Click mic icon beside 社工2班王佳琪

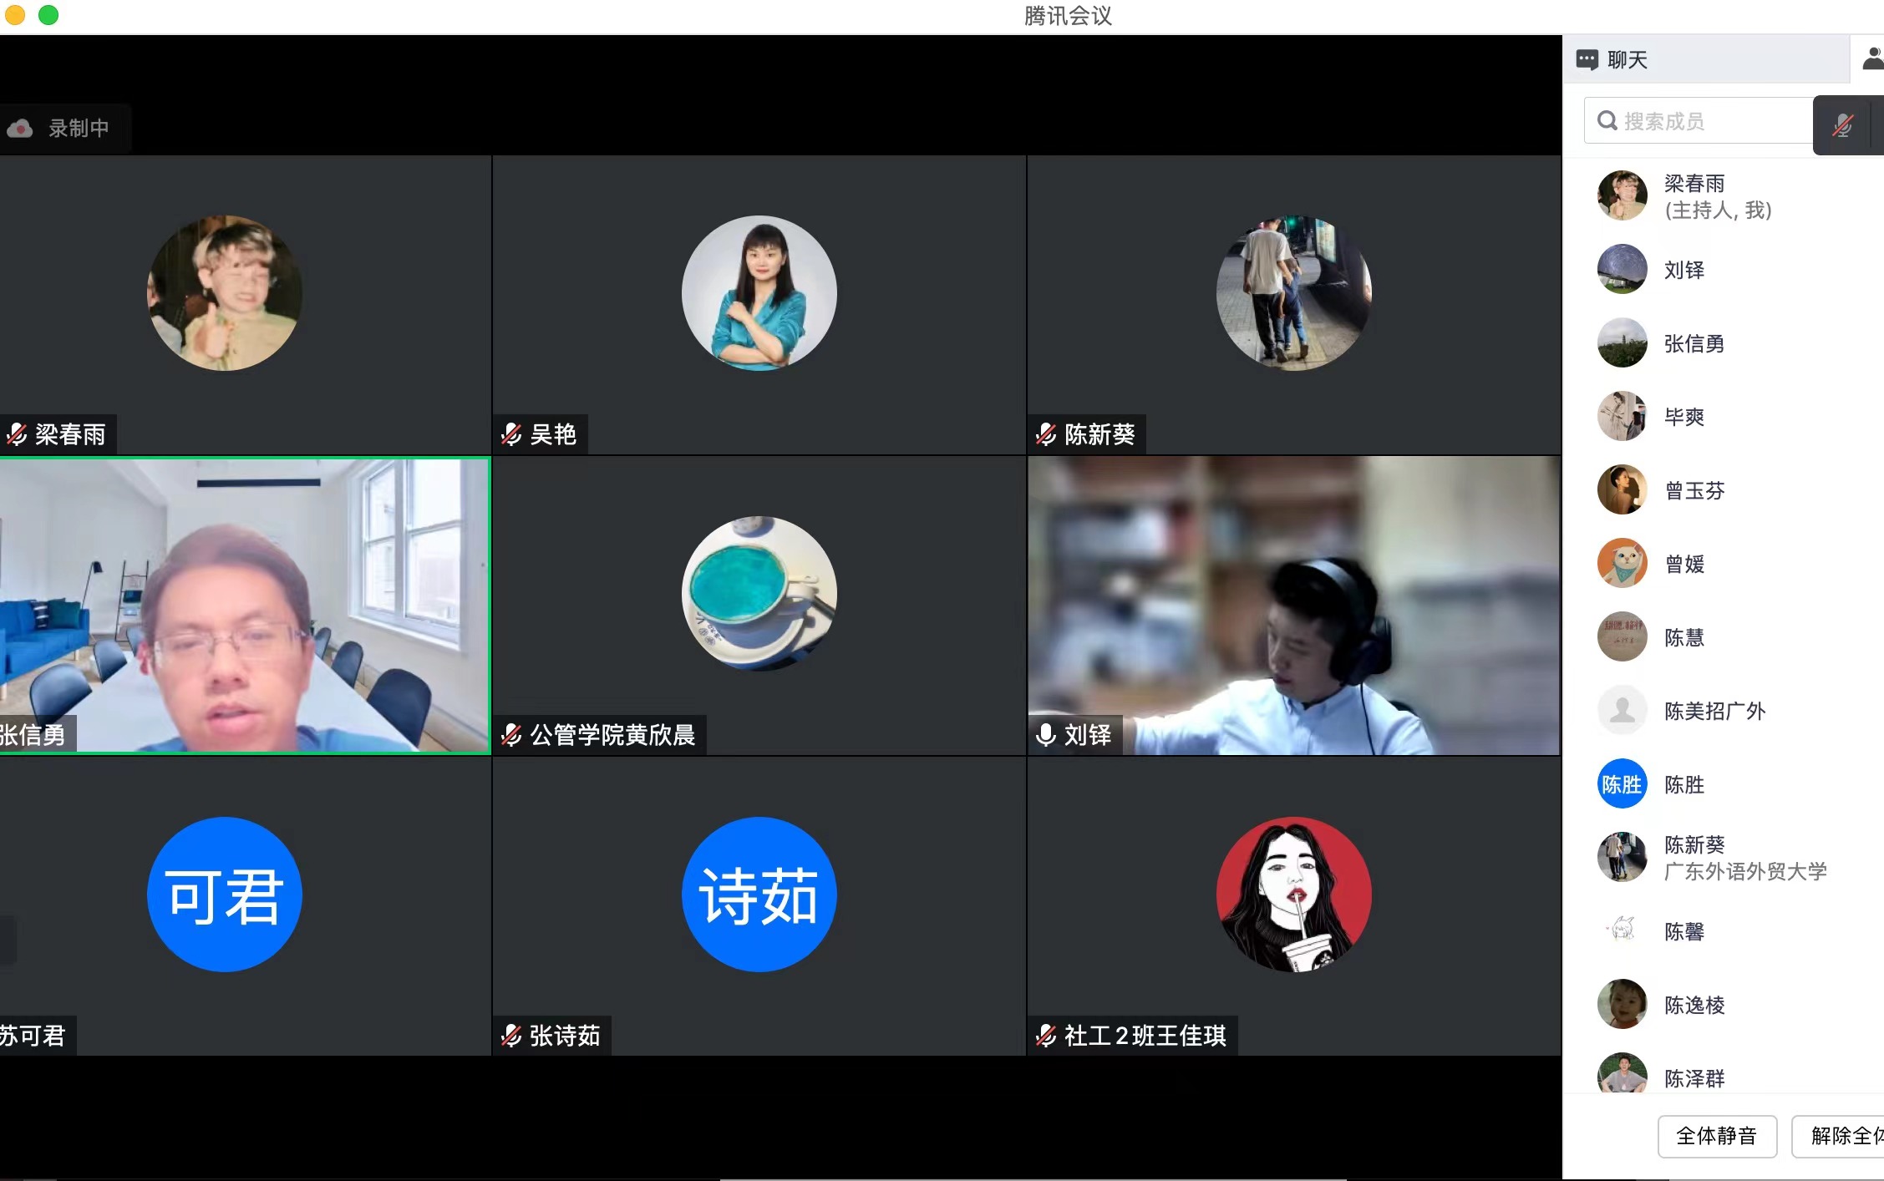tap(1045, 1036)
